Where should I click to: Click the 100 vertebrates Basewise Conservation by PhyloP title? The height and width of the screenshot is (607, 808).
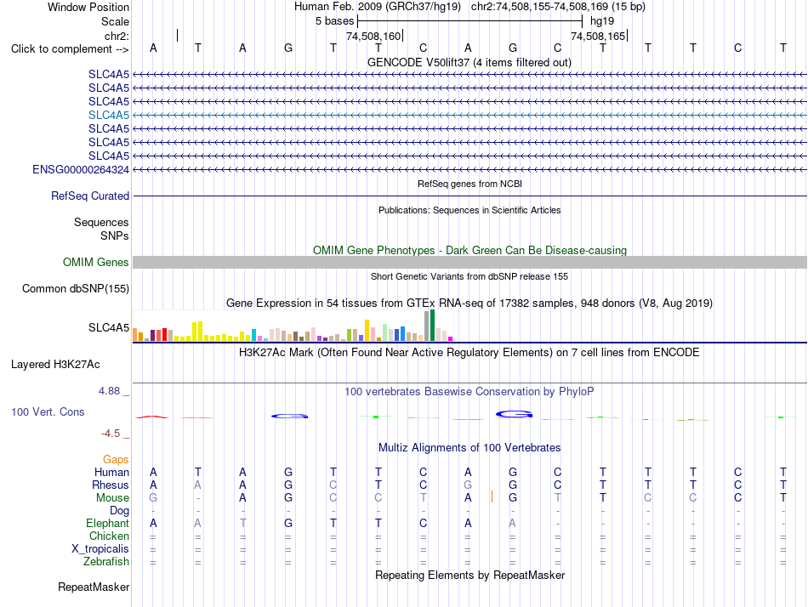(469, 392)
